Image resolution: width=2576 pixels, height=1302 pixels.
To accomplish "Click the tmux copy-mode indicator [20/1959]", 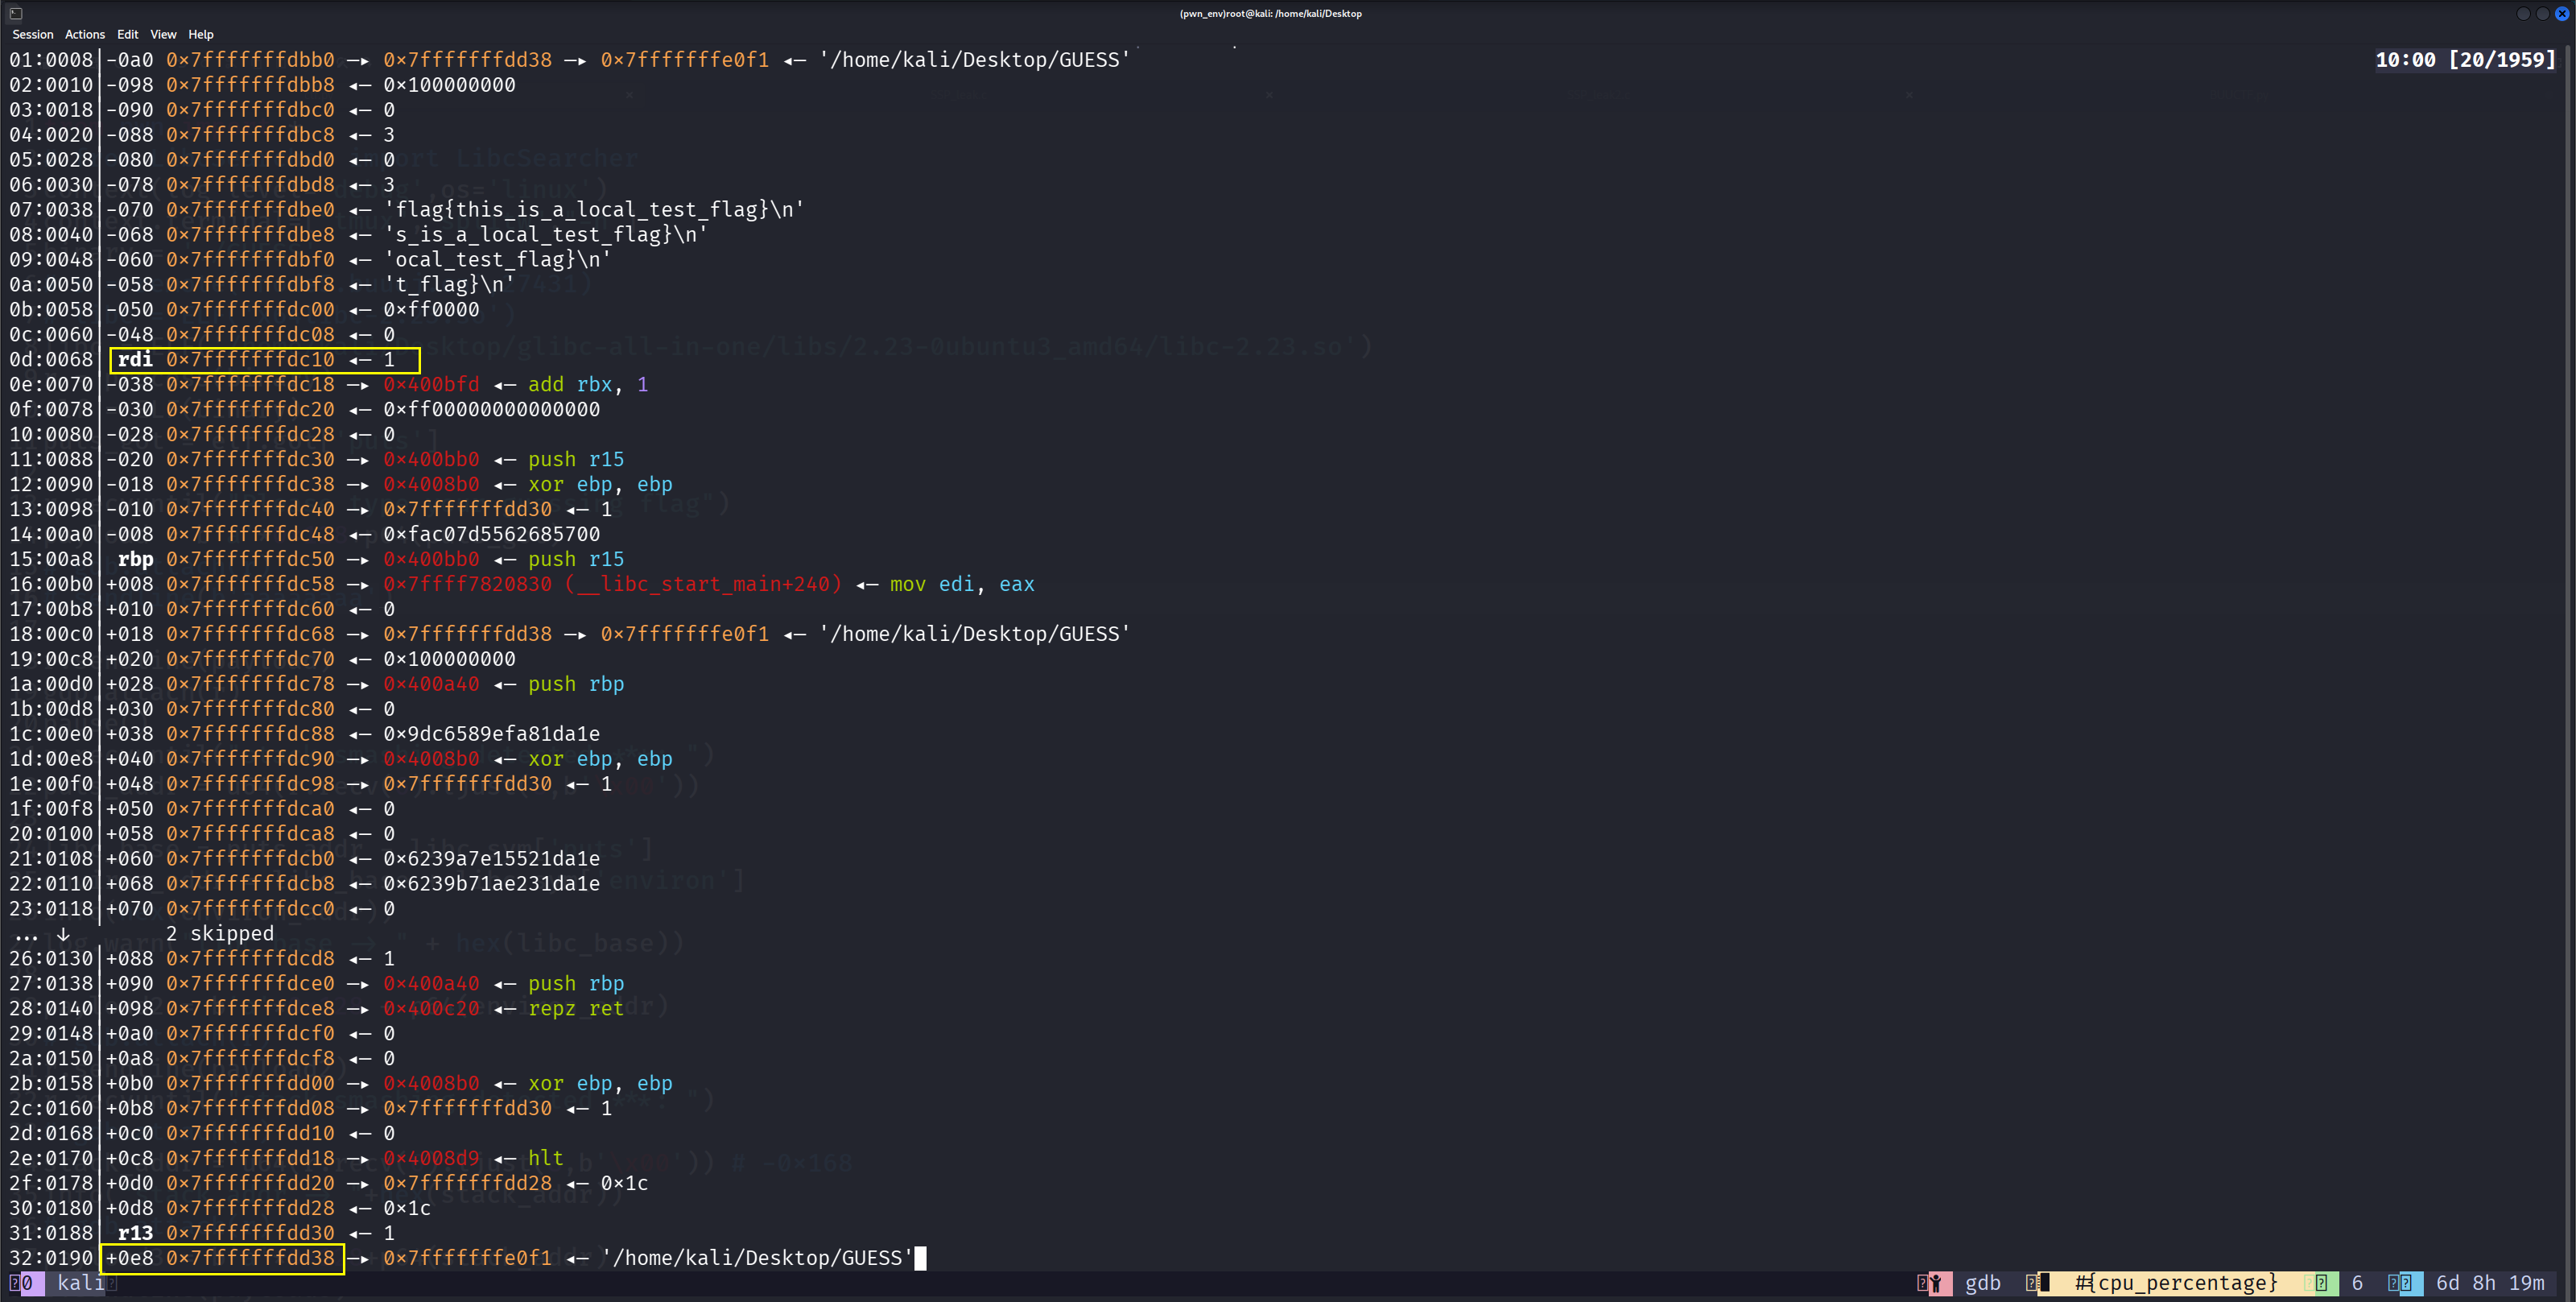I will click(x=2501, y=60).
